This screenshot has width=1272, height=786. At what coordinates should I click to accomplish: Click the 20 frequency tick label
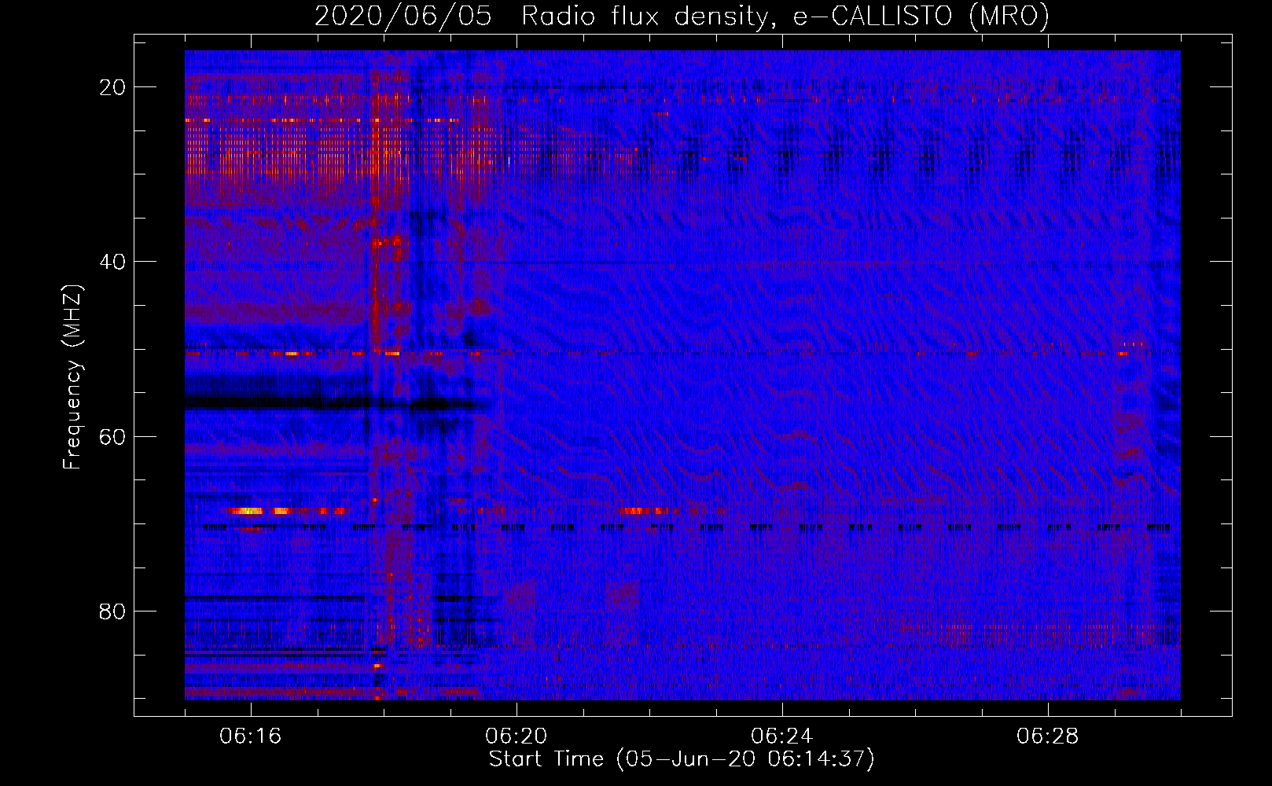[113, 87]
